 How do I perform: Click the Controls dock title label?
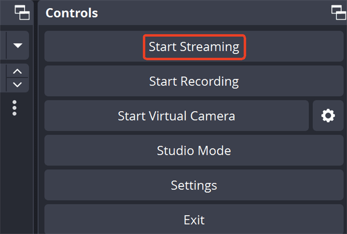[x=72, y=13]
